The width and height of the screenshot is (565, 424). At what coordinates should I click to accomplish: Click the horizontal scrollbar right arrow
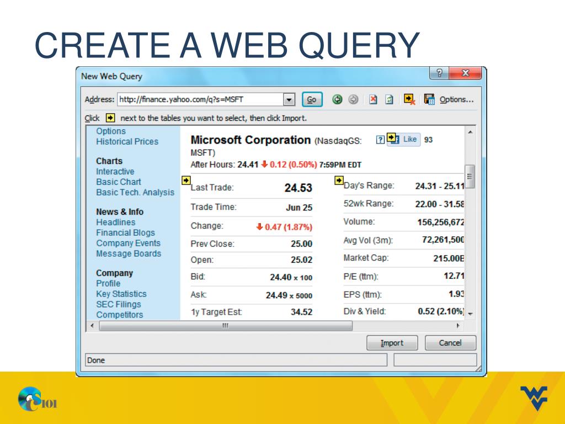[x=458, y=326]
